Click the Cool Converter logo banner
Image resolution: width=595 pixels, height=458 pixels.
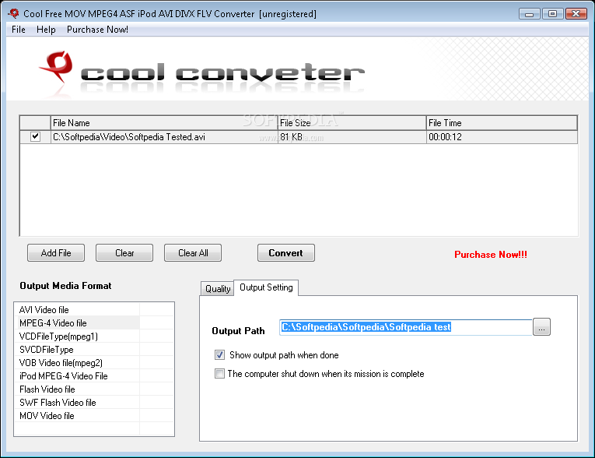tap(203, 72)
